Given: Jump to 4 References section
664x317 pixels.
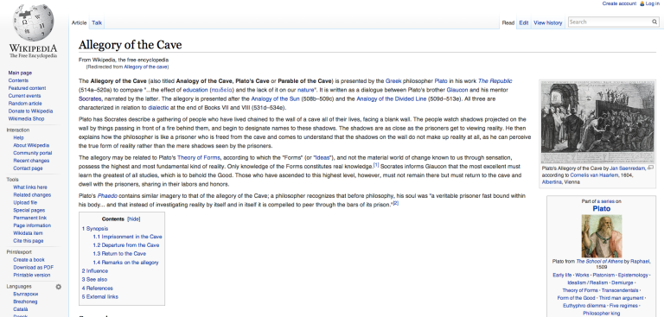Looking at the screenshot, I should click(98, 288).
